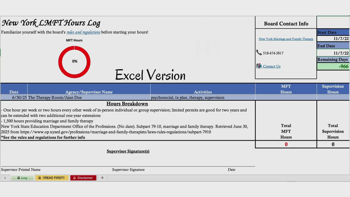Select the 6/30/25 date cell
Viewport: 350px width, 197px height.
point(14,97)
